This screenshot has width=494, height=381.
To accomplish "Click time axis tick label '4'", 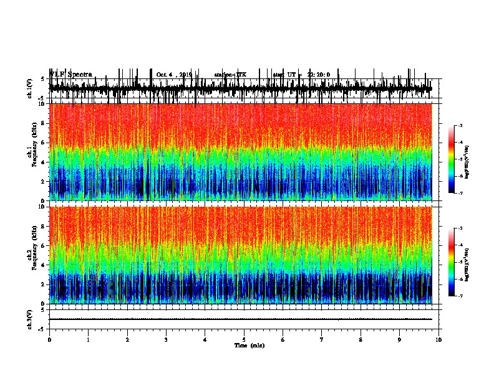I will tap(205, 340).
